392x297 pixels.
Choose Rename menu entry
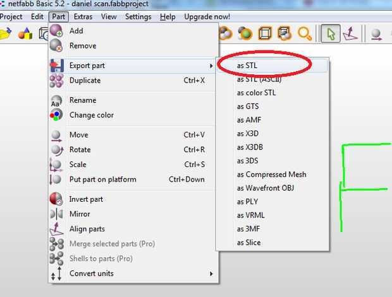click(133, 100)
